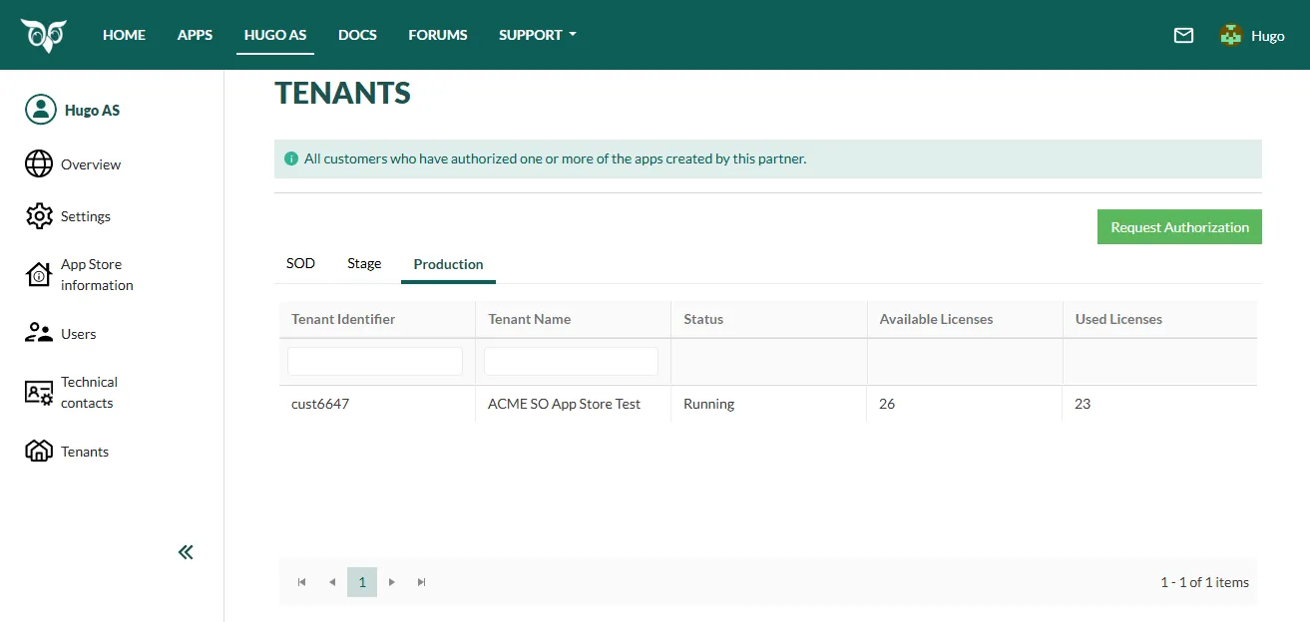Image resolution: width=1310 pixels, height=622 pixels.
Task: Open the mail envelope icon
Action: coord(1183,36)
